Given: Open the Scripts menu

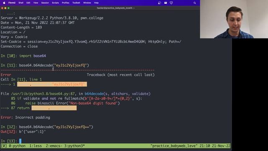Looking at the screenshot, I should [x=55, y=3].
